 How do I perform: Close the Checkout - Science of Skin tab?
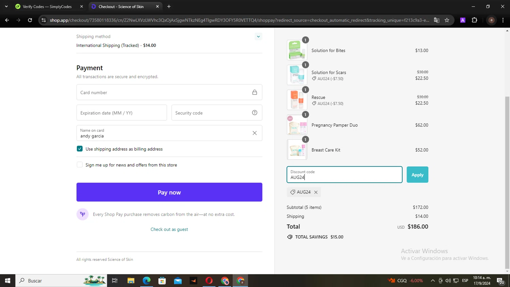(x=157, y=6)
